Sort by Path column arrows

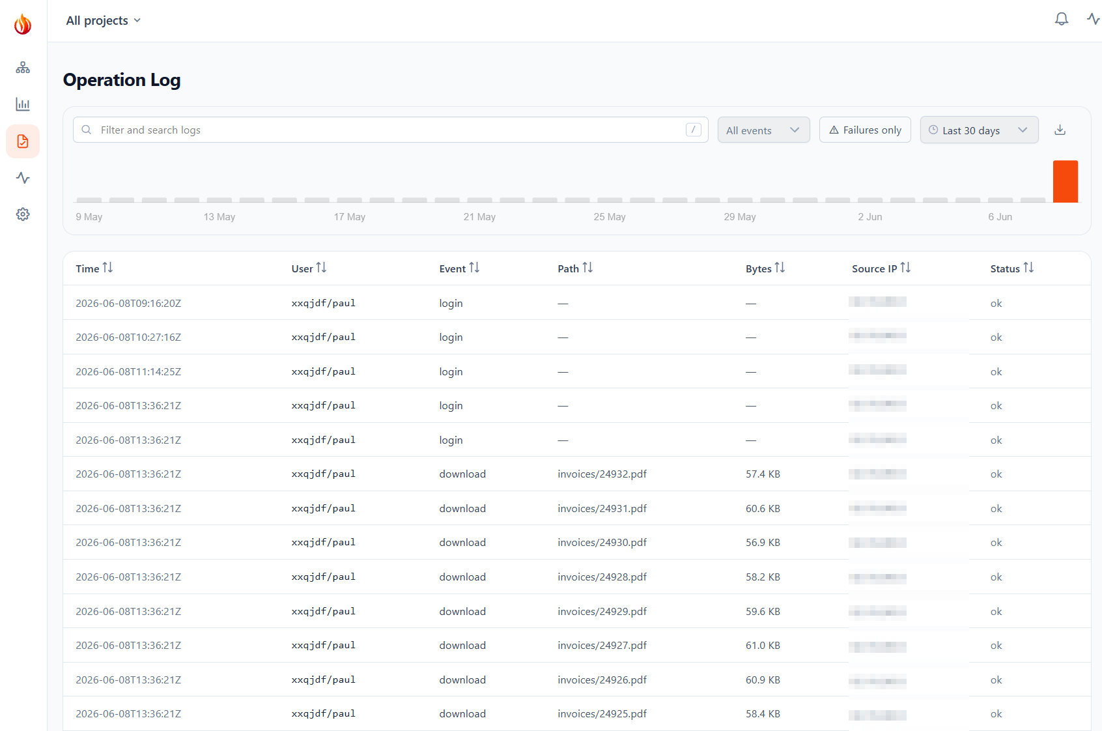[x=587, y=268]
